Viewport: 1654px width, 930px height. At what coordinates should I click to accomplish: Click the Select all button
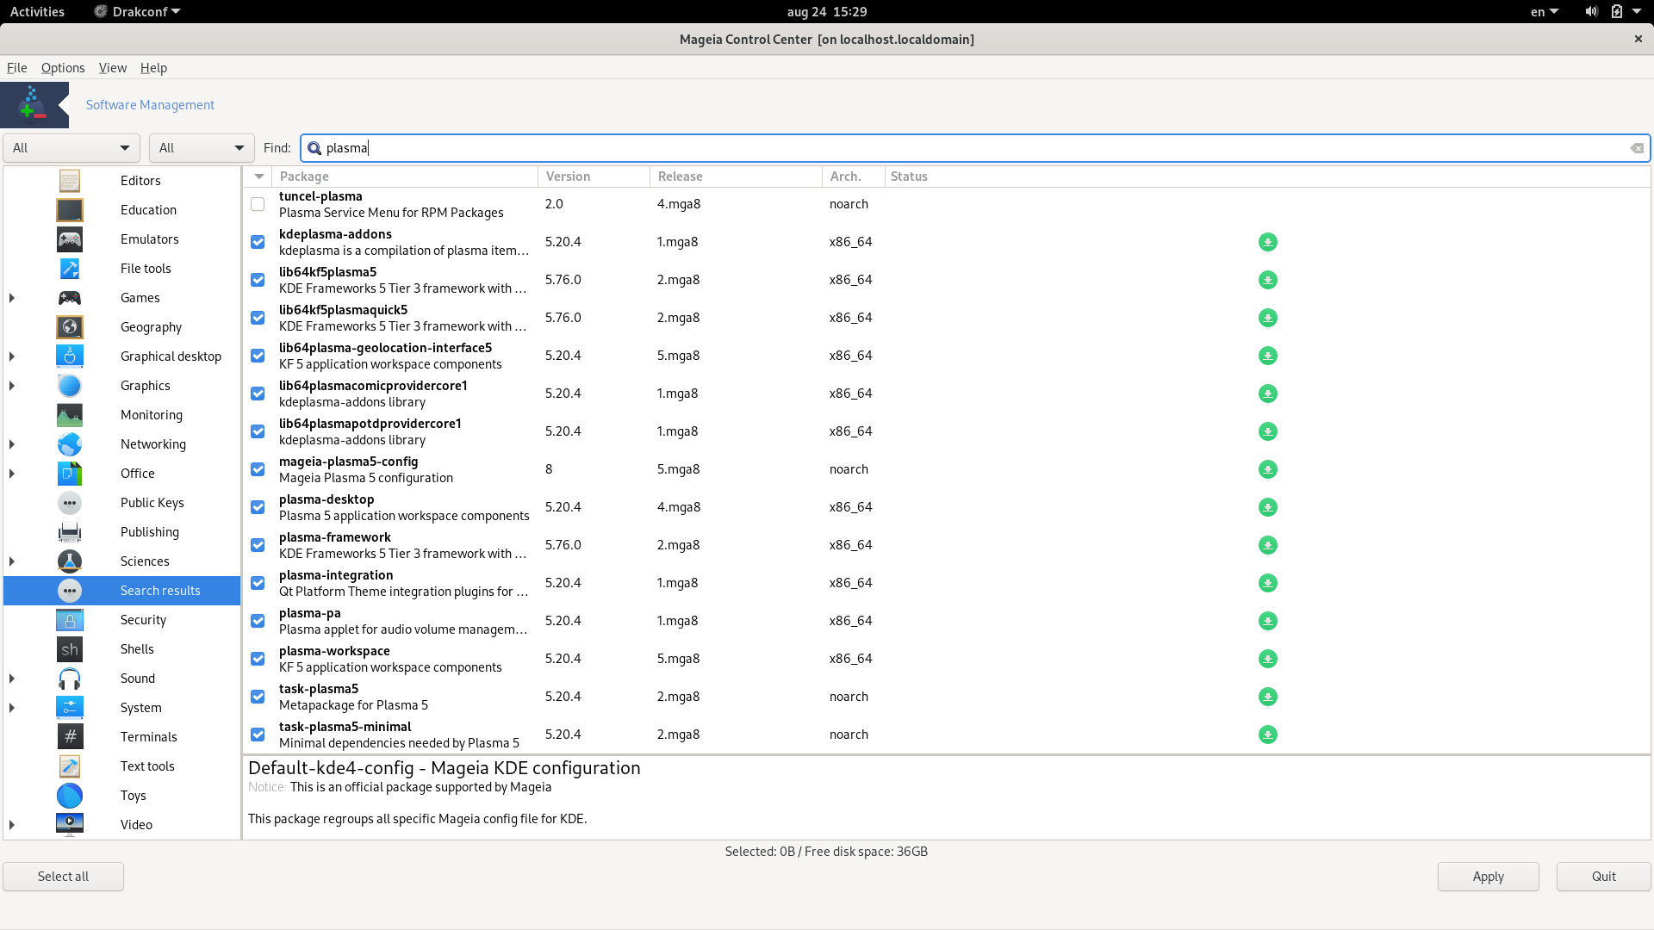tap(63, 877)
